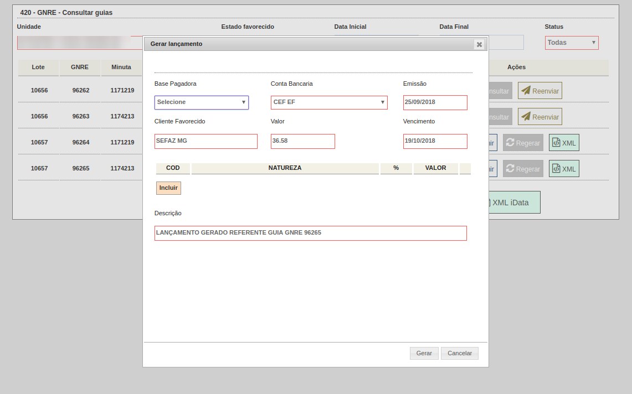Click the Minuta column header
Image resolution: width=632 pixels, height=394 pixels.
tap(121, 68)
